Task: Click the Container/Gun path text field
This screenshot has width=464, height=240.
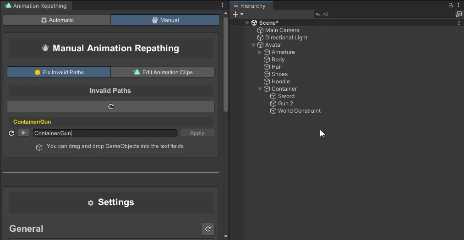Action: [105, 133]
